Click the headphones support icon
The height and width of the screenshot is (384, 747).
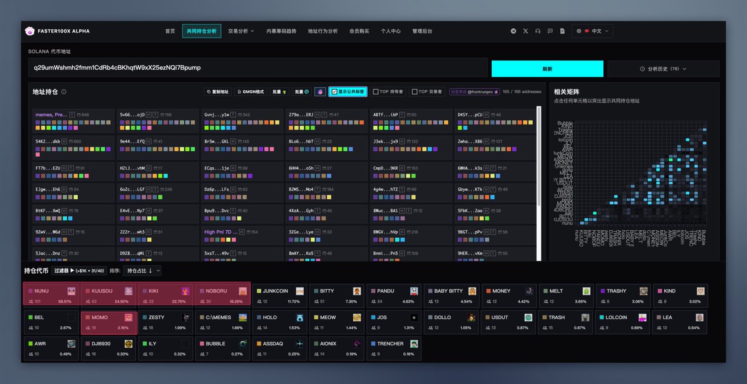pyautogui.click(x=538, y=30)
